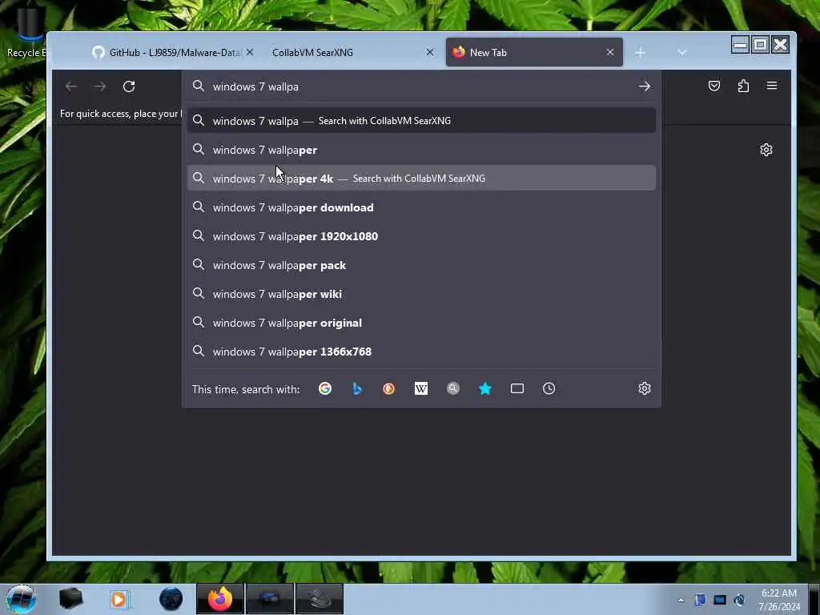Select the grey magnifier search engine icon
820x615 pixels.
(453, 388)
